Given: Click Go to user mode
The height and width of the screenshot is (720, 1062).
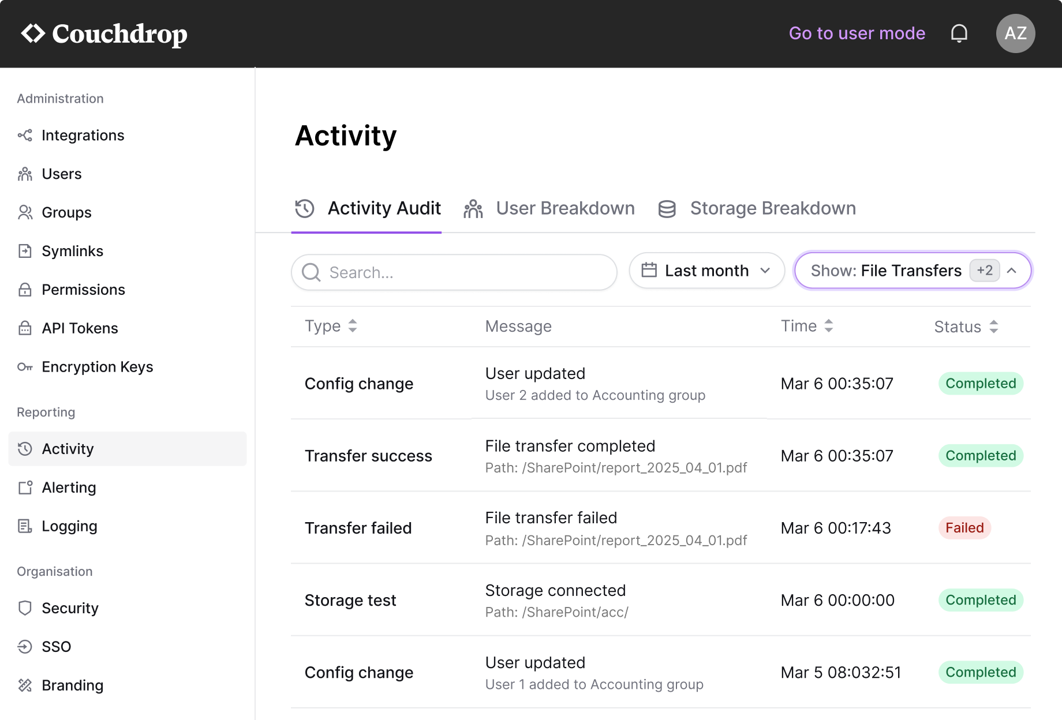Looking at the screenshot, I should point(857,33).
